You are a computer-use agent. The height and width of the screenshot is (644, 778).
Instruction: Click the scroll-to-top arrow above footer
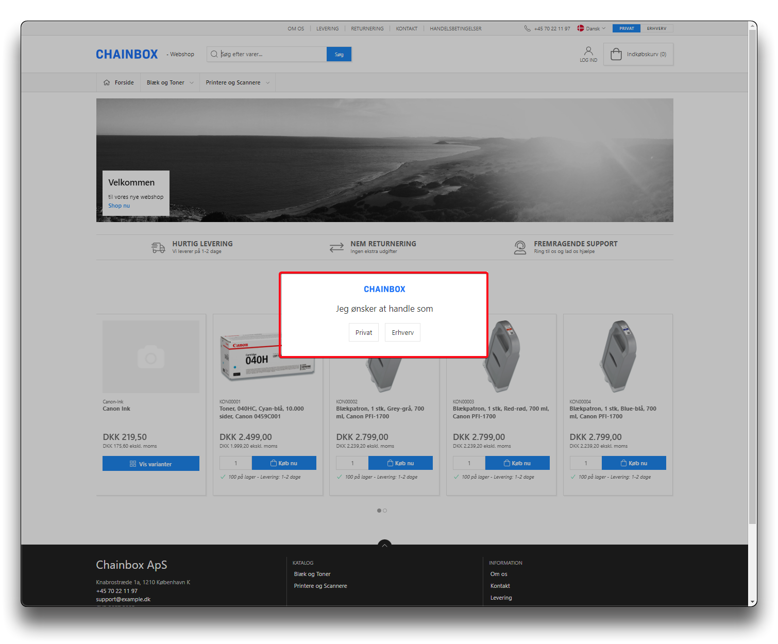tap(384, 545)
